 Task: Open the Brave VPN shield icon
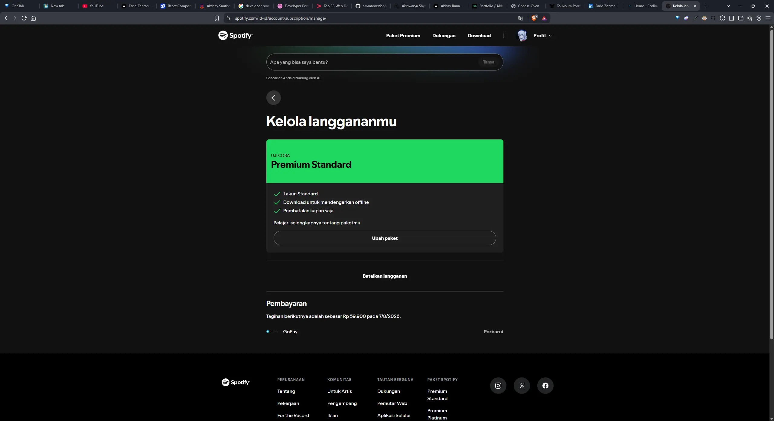click(x=759, y=18)
